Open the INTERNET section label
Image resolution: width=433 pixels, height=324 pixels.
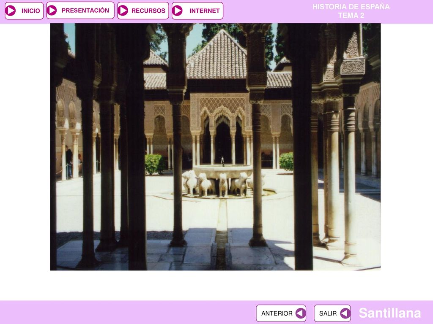click(205, 11)
